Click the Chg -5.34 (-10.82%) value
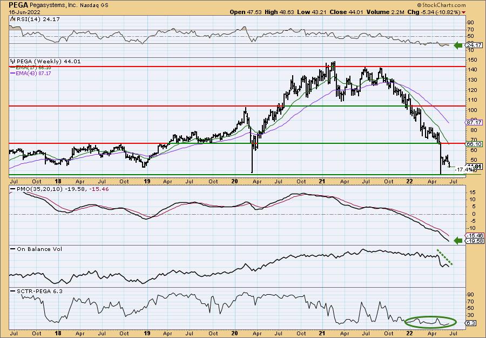The width and height of the screenshot is (486, 338). [434, 12]
